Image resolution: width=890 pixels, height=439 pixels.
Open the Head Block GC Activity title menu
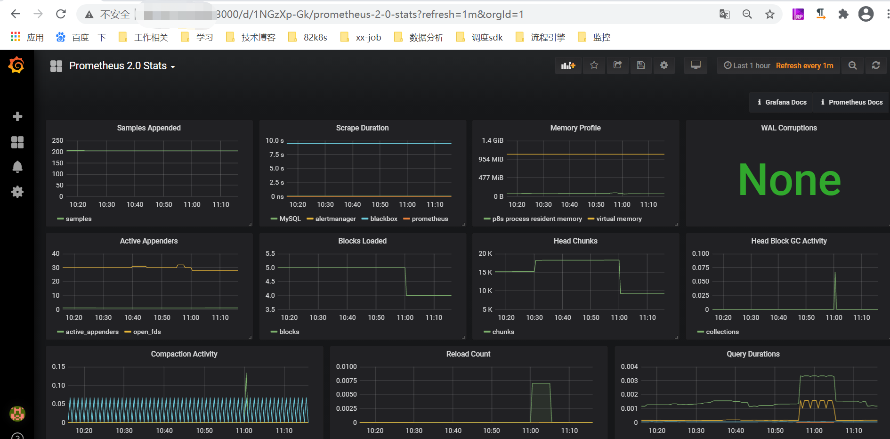tap(789, 241)
